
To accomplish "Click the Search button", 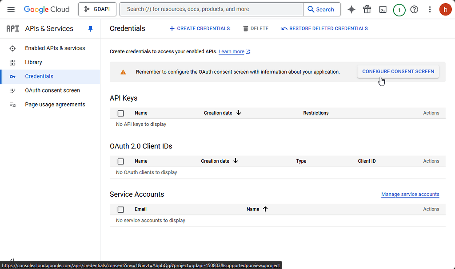I will click(322, 9).
